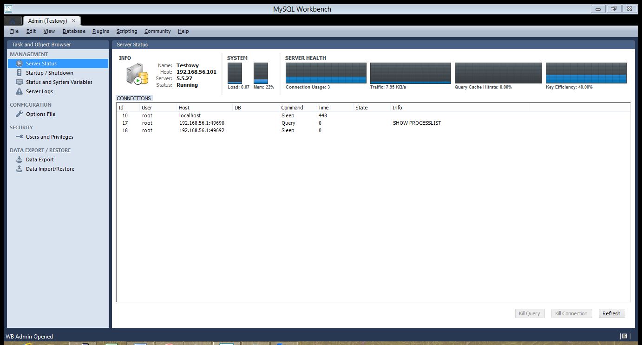The height and width of the screenshot is (345, 642).
Task: Click the Refresh button
Action: pyautogui.click(x=611, y=313)
